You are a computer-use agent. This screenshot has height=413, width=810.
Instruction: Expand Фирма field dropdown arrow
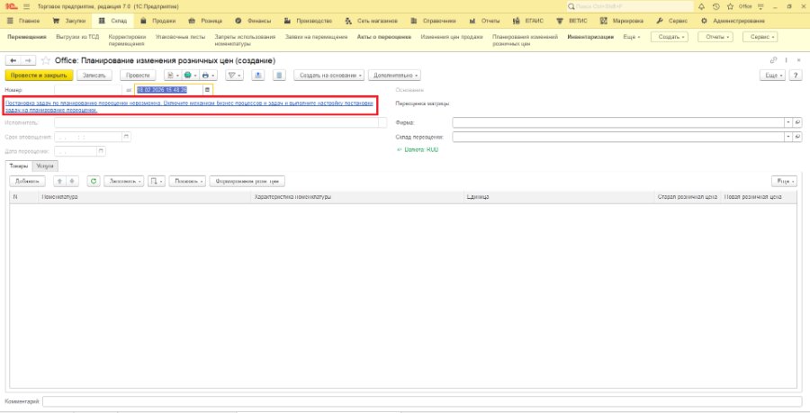[788, 122]
